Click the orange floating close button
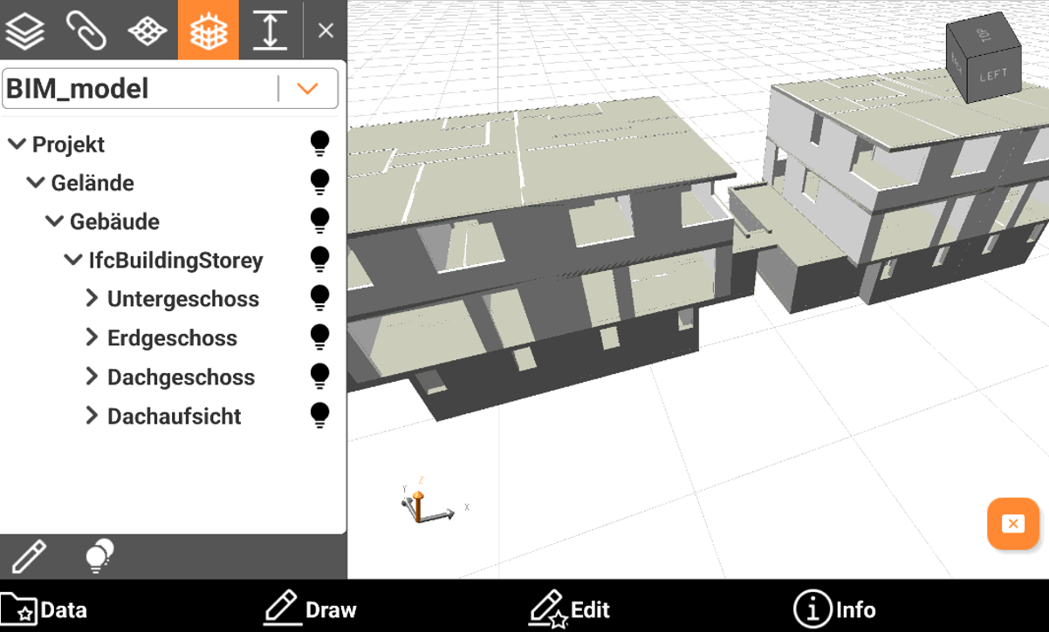 (1012, 524)
